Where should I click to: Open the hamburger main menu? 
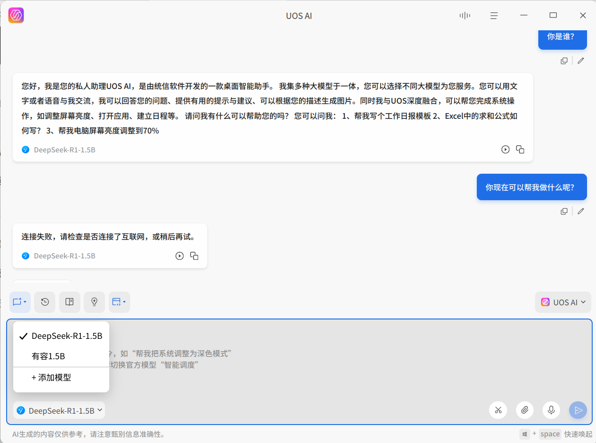(x=494, y=16)
